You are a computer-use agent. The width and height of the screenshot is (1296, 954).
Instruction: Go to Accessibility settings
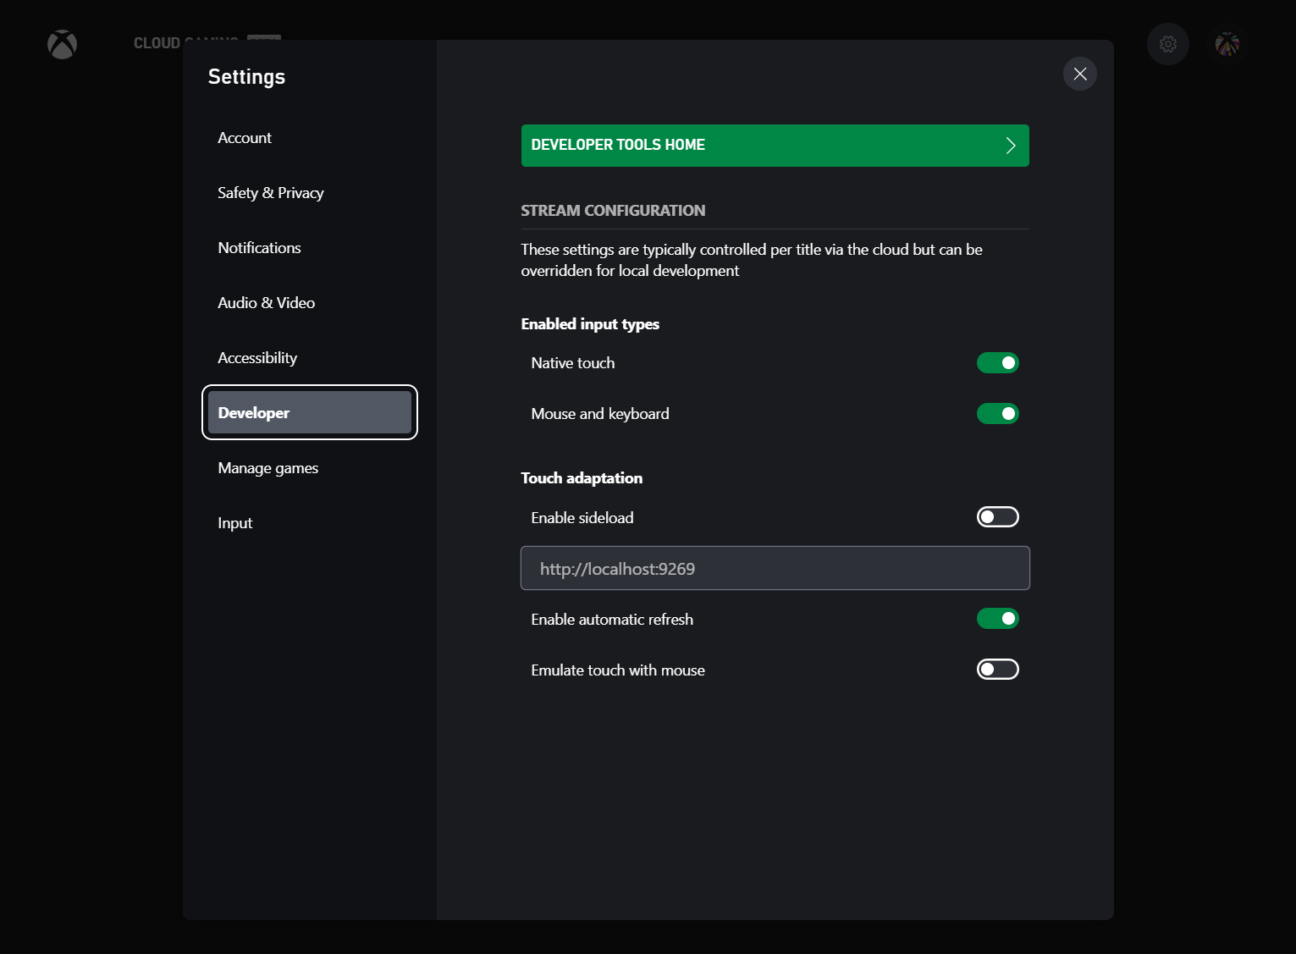(257, 357)
